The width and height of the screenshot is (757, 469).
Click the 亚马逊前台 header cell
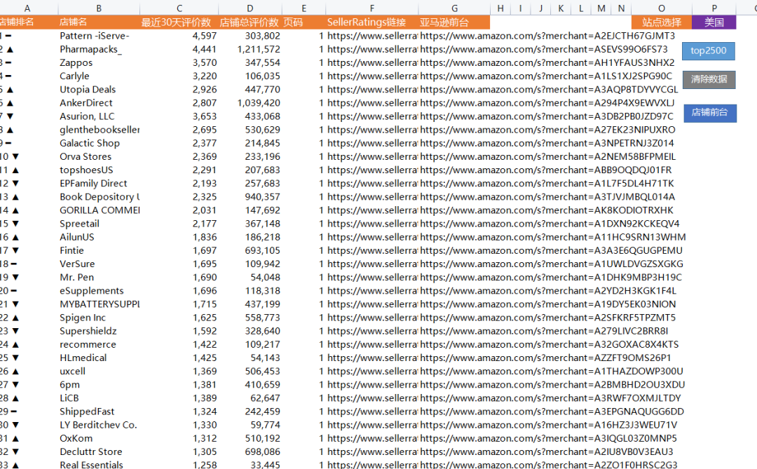point(454,22)
